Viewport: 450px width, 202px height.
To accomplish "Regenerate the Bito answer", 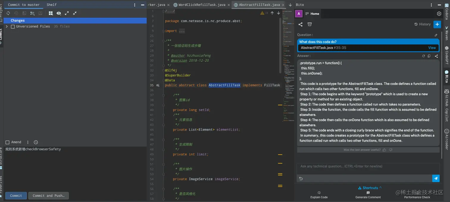I will (x=424, y=56).
